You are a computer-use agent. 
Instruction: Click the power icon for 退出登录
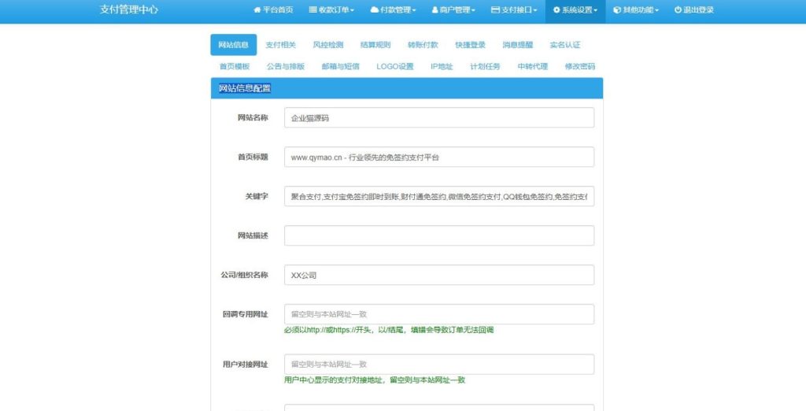click(x=678, y=10)
